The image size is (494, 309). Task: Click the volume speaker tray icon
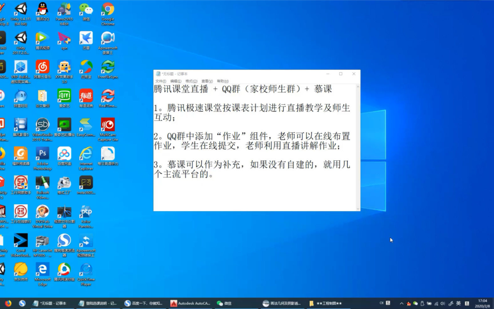click(443, 303)
